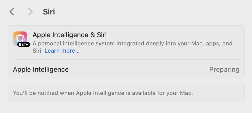Click the black BETA badge
This screenshot has width=252, height=113.
pos(24,44)
